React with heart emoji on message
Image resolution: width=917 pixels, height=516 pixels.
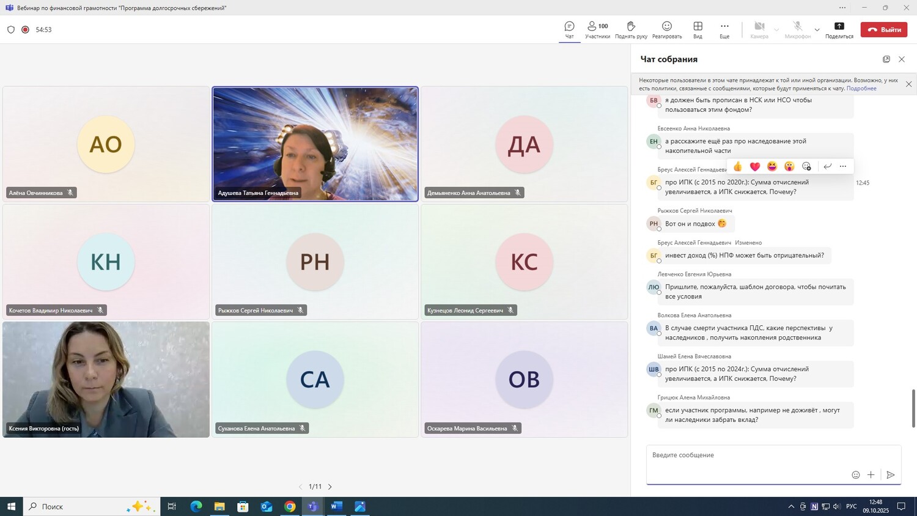pyautogui.click(x=755, y=166)
